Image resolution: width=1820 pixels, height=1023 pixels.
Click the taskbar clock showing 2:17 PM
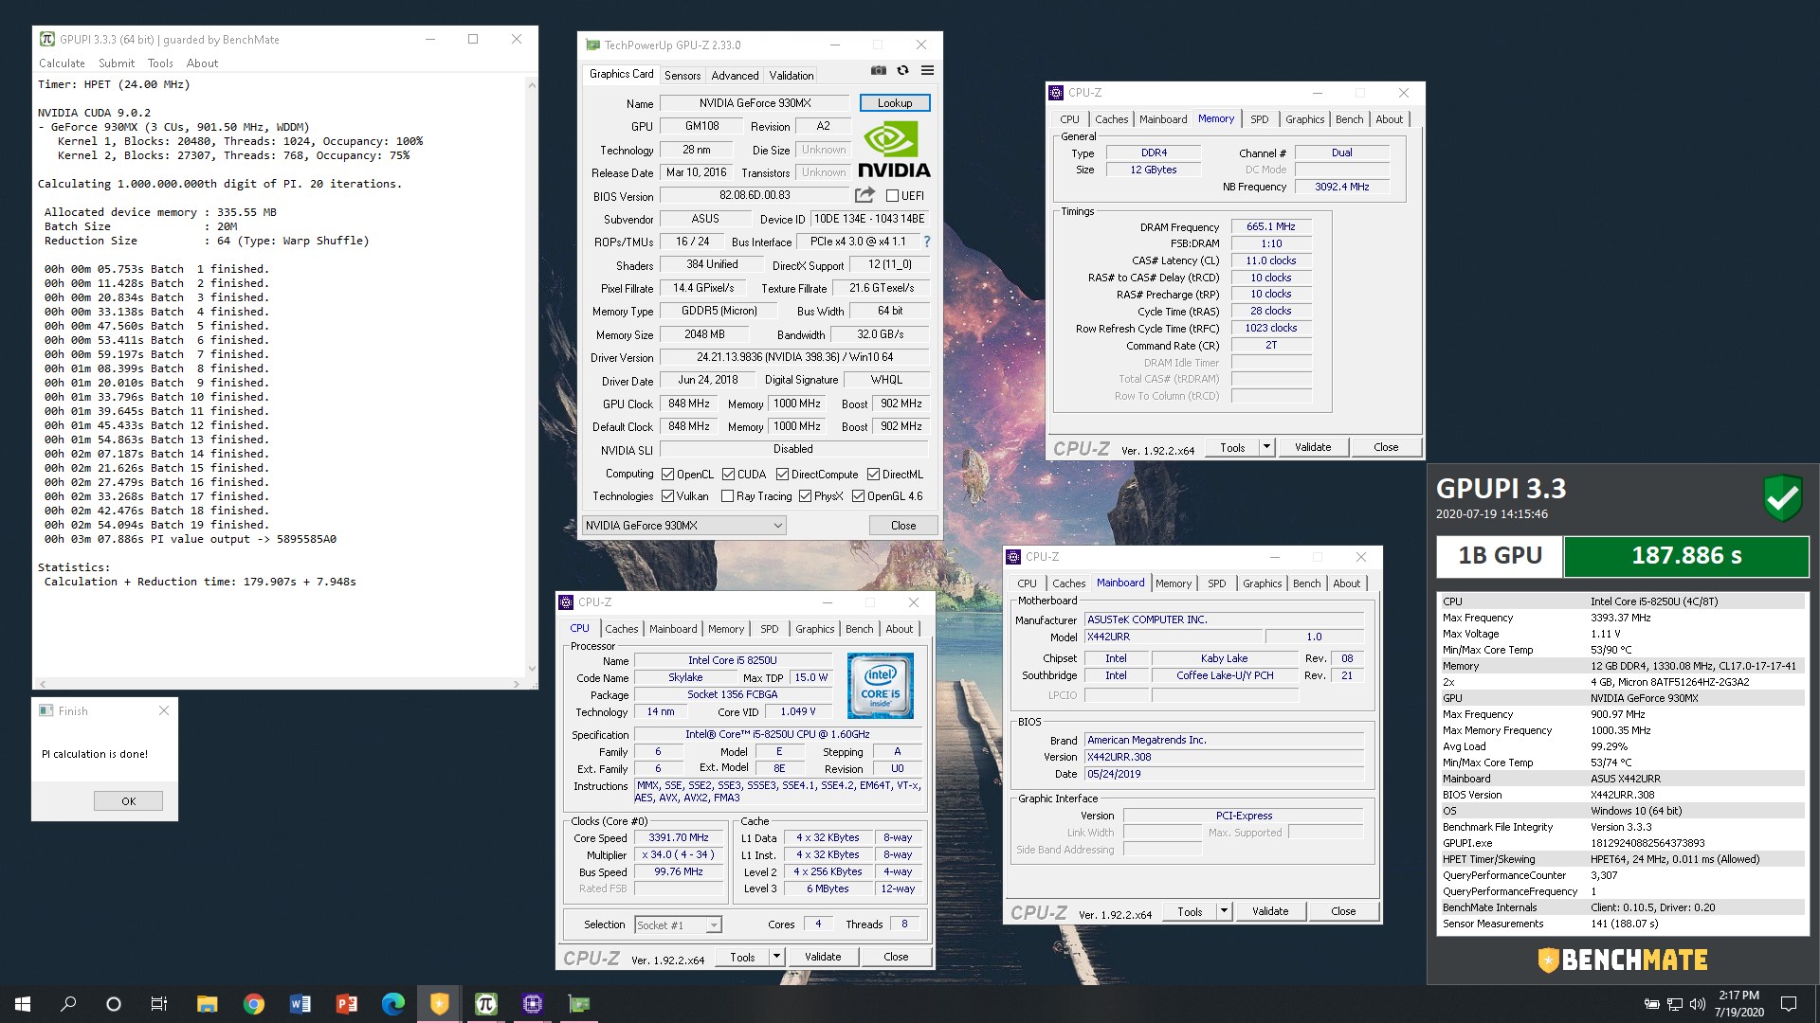coord(1739,1003)
